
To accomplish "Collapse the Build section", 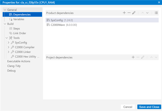I will 5,24.
